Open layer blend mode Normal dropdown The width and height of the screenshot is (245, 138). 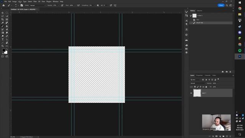pyautogui.click(x=198, y=83)
